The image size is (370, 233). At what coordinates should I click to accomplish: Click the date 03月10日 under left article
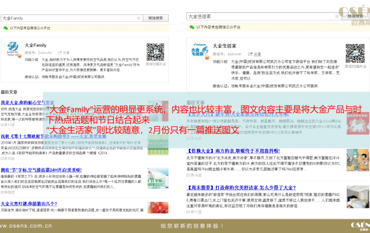click(8, 159)
